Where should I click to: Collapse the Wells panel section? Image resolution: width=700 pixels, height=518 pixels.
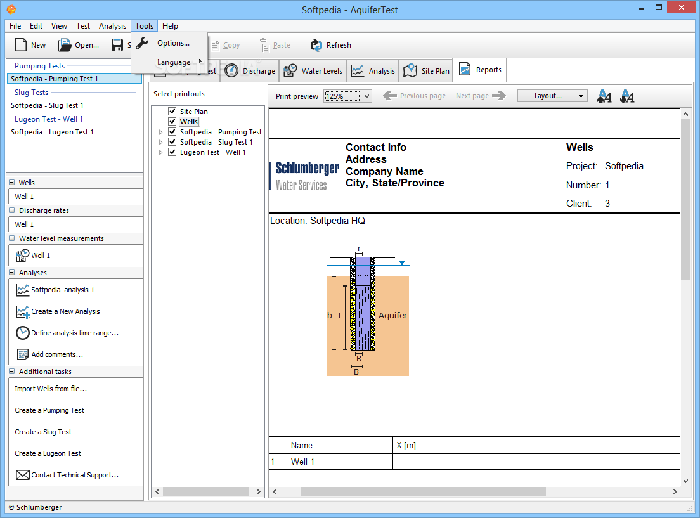[11, 182]
